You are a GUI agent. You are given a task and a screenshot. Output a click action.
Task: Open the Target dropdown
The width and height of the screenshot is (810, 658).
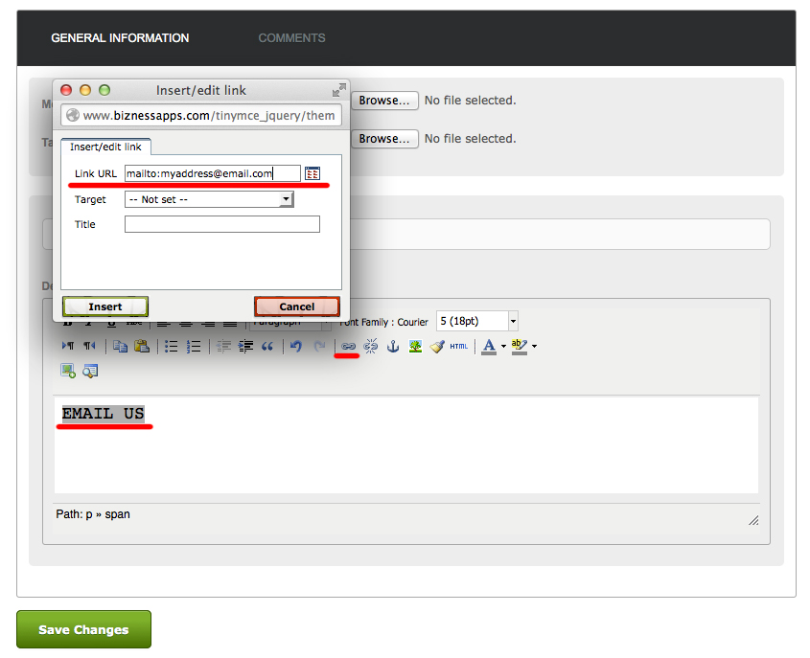209,199
